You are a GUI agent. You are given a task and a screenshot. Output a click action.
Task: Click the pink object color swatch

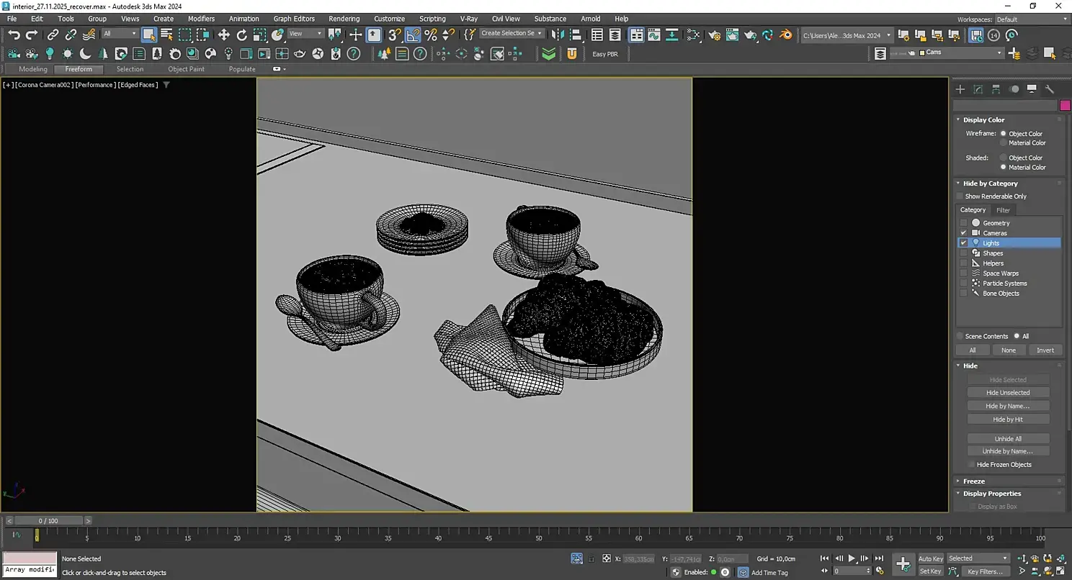[x=1065, y=106]
